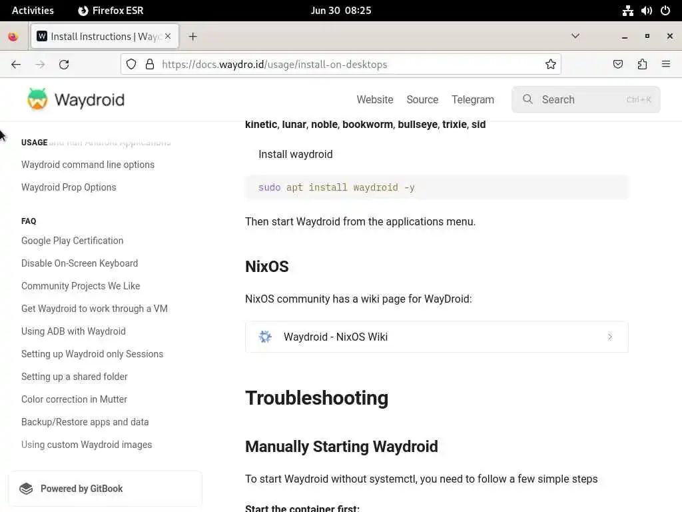This screenshot has height=512, width=682.
Task: Open Using ADB with Waydroid
Action: pos(73,331)
